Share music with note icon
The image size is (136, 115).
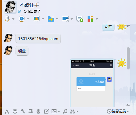[65, 111]
